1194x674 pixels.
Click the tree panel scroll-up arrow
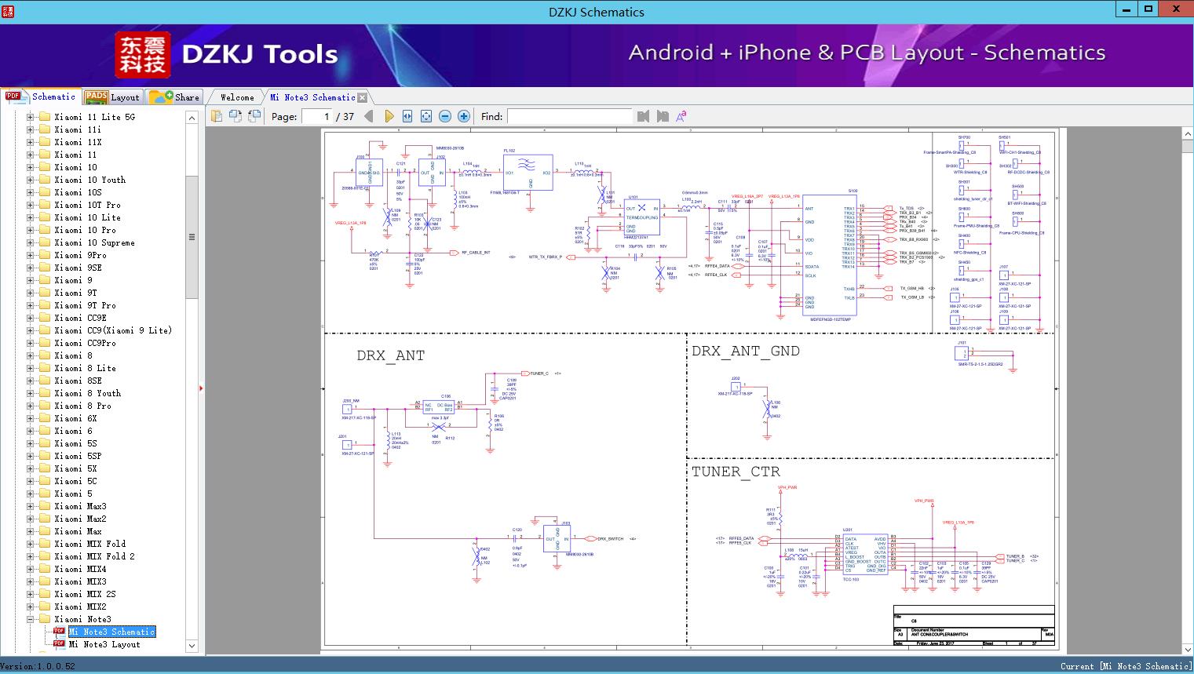[x=192, y=118]
